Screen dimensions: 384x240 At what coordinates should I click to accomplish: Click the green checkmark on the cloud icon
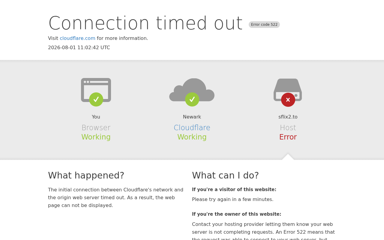(192, 99)
